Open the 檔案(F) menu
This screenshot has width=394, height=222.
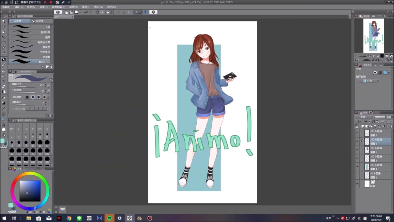pos(6,7)
